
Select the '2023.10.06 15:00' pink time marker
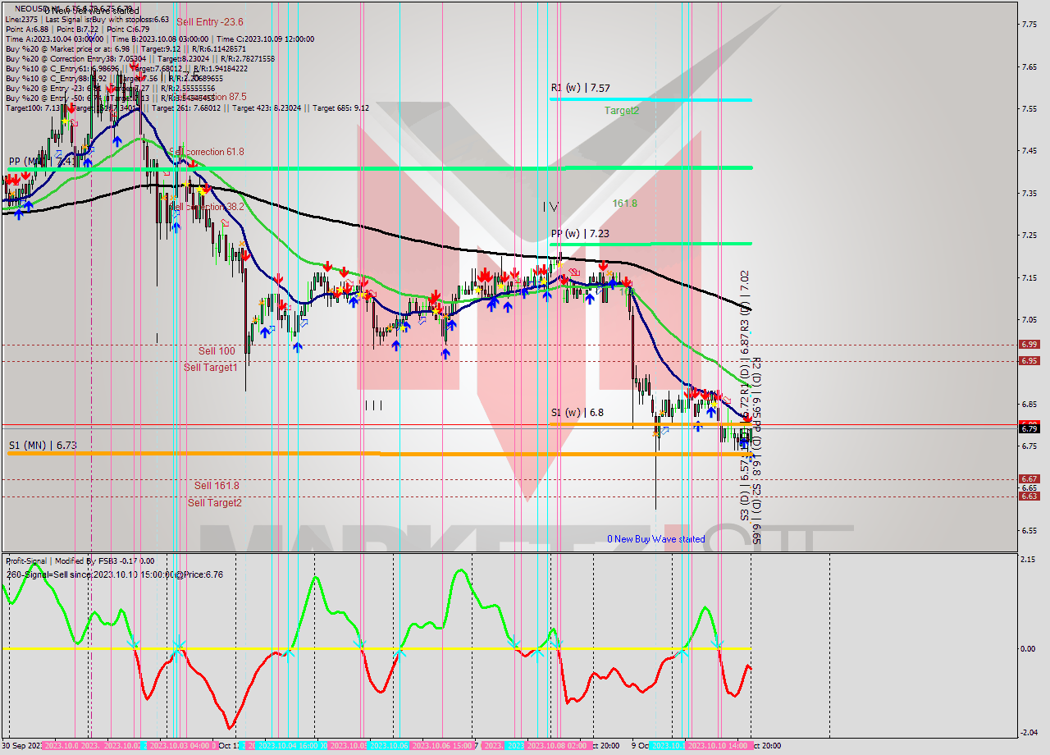click(x=441, y=746)
